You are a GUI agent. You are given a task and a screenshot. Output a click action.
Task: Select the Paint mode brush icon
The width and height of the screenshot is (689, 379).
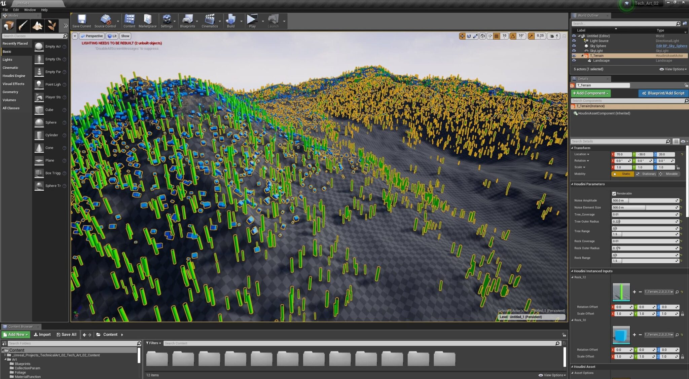[23, 26]
